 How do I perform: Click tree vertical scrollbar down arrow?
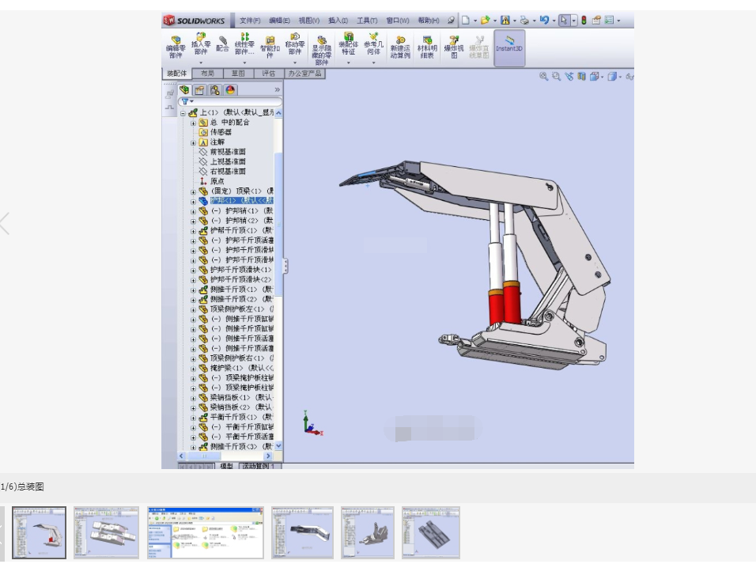[278, 446]
